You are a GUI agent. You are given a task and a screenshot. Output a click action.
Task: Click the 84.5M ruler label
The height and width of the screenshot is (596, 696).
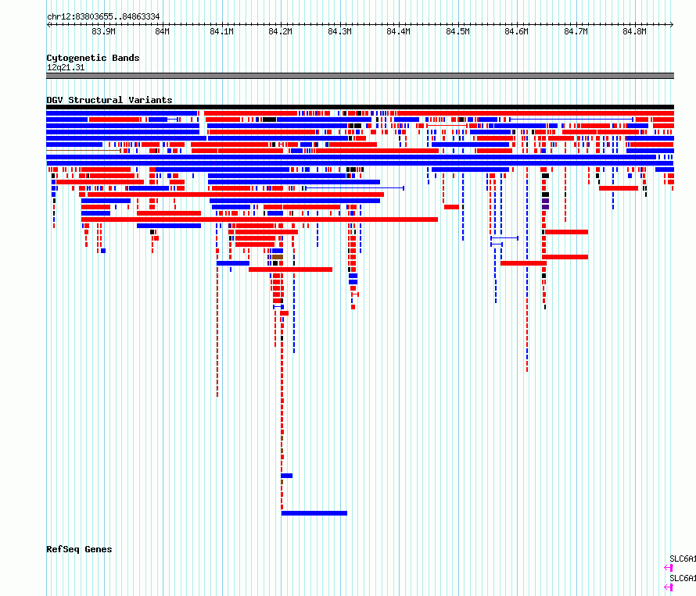coord(457,31)
